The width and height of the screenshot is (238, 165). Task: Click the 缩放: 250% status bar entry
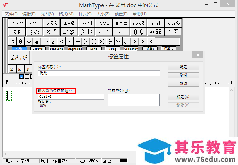(x=88, y=161)
